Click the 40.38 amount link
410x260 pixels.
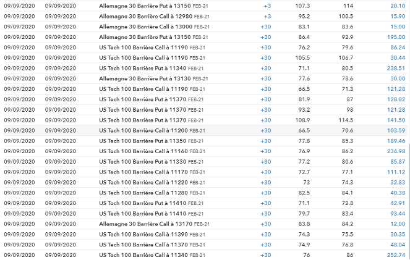tap(397, 193)
